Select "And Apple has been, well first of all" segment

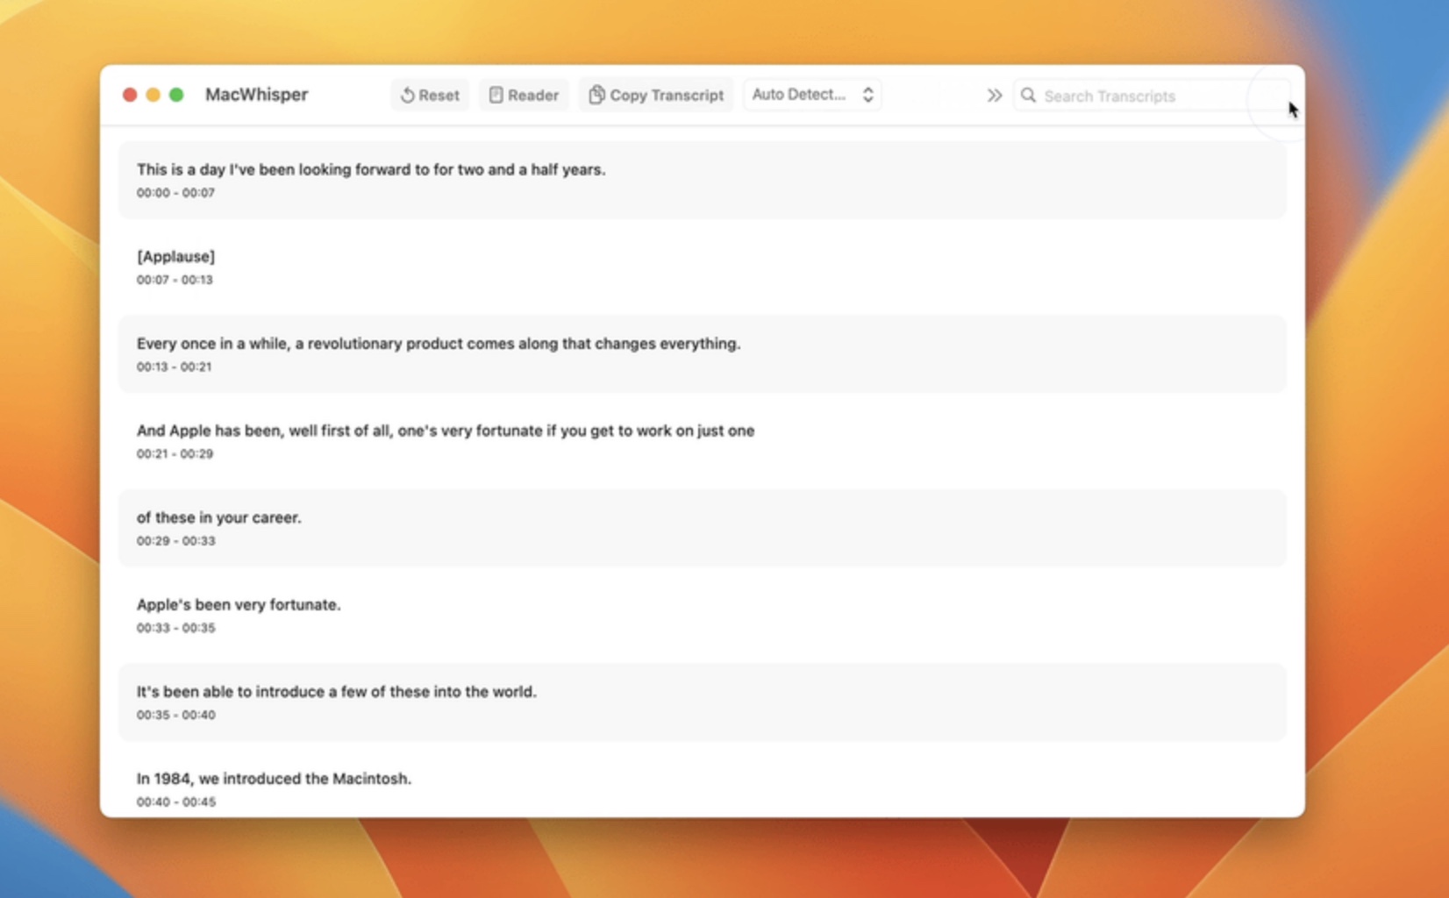(703, 440)
